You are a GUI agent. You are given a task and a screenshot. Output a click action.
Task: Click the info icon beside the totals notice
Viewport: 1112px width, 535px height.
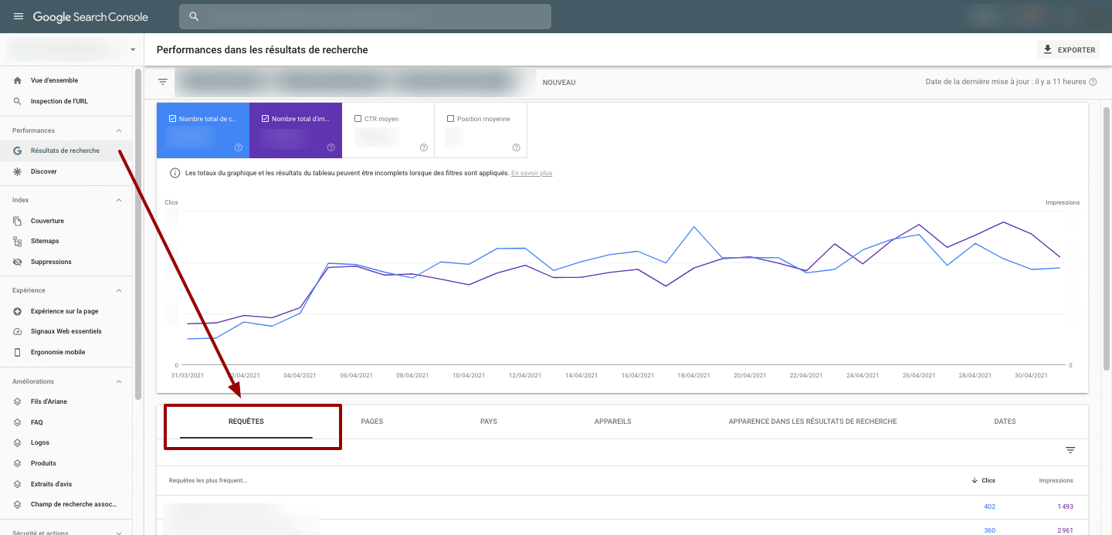coord(175,173)
